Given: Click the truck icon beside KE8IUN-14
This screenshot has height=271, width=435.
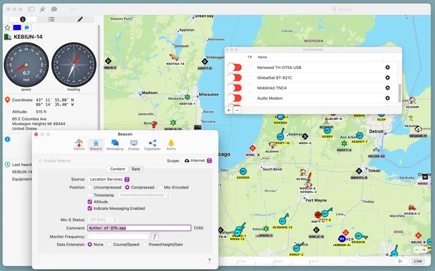Looking at the screenshot, I should [x=8, y=37].
